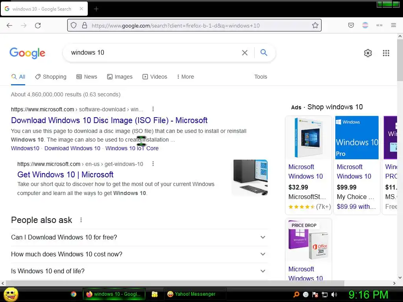Image resolution: width=403 pixels, height=302 pixels.
Task: Open the More search filters dropdown
Action: pos(185,77)
